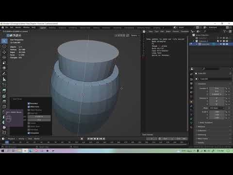Select the Measure tool
The image size is (233, 175).
pyautogui.click(x=4, y=79)
